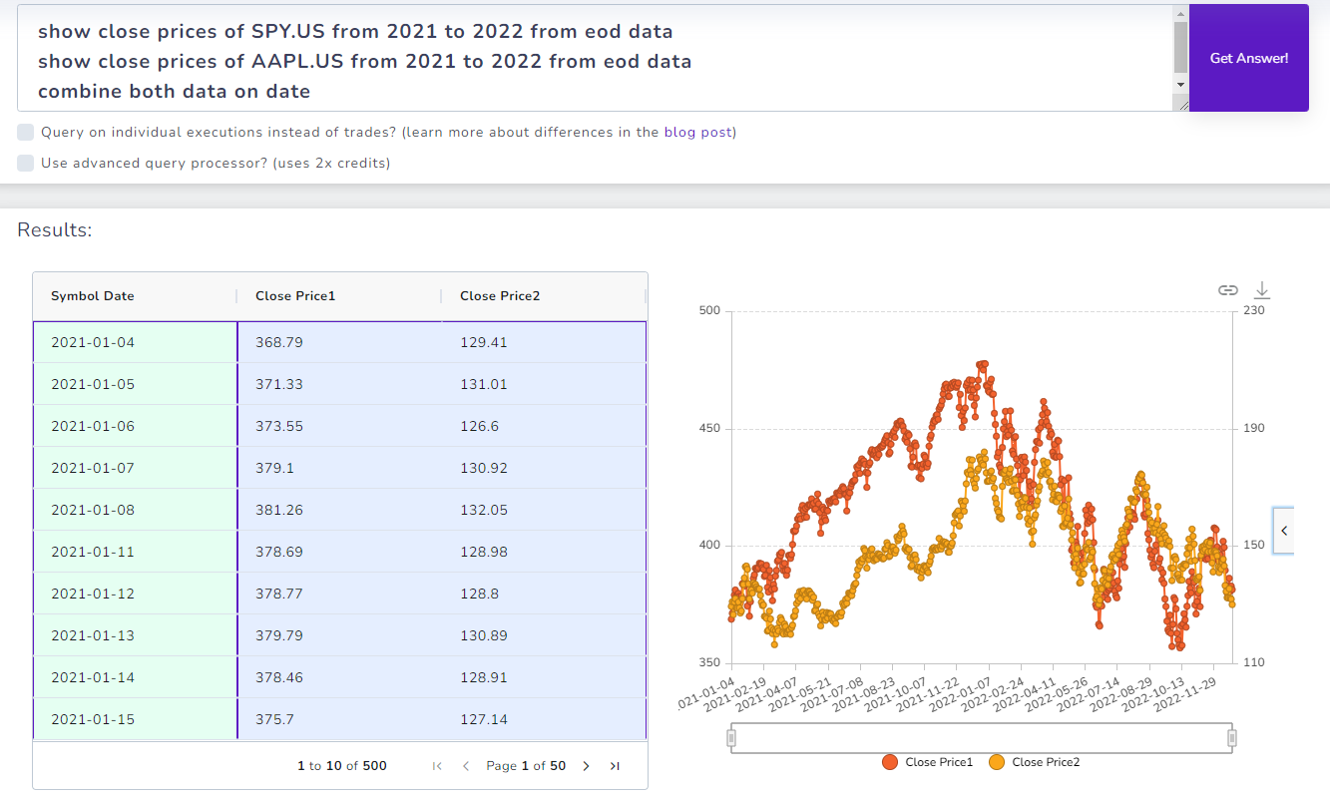The width and height of the screenshot is (1330, 797).
Task: Select the 2021-01-08 date cell
Action: tap(135, 510)
